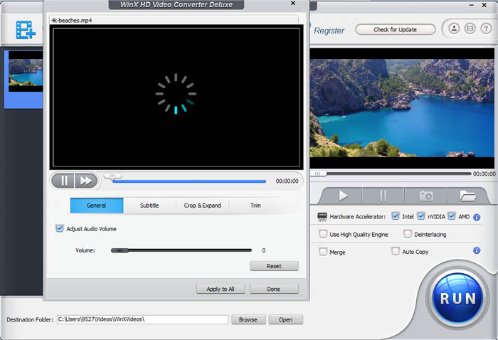Click the Done button
The height and width of the screenshot is (340, 498).
(274, 289)
